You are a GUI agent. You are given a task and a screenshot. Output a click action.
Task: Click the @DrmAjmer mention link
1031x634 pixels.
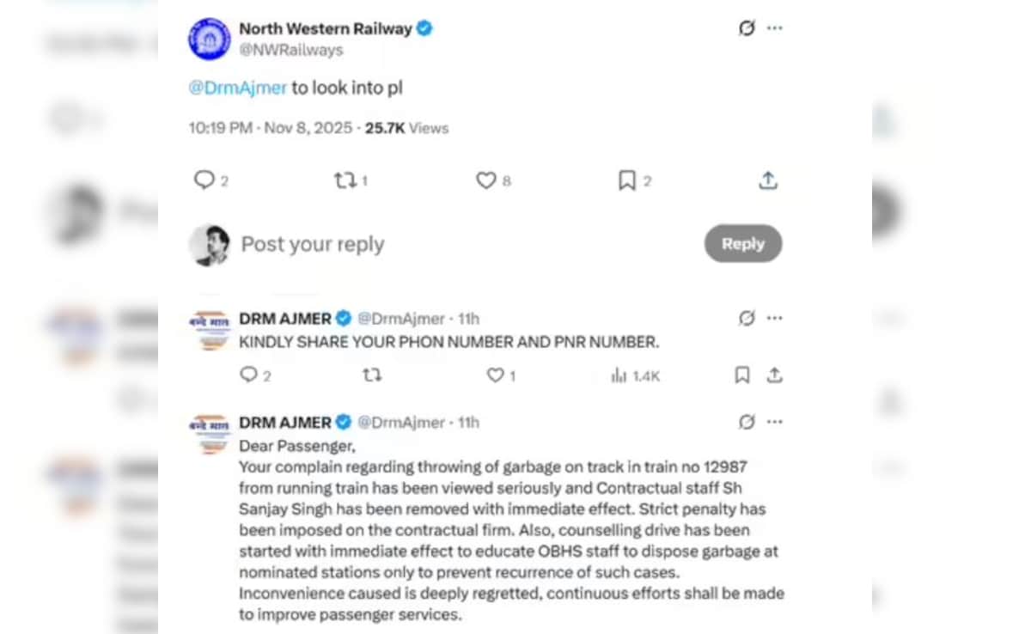coord(237,87)
